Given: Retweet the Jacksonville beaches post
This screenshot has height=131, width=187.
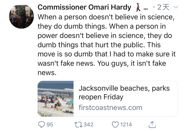Looking at the screenshot, I should [78, 125].
